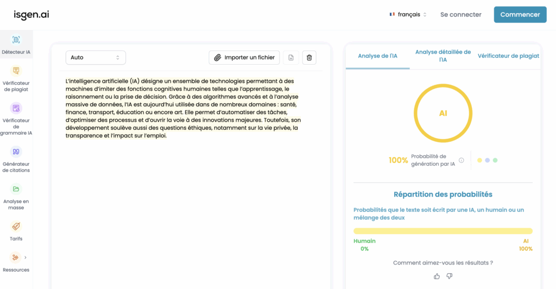This screenshot has height=289, width=556.
Task: Open the français language selector
Action: [x=408, y=15]
